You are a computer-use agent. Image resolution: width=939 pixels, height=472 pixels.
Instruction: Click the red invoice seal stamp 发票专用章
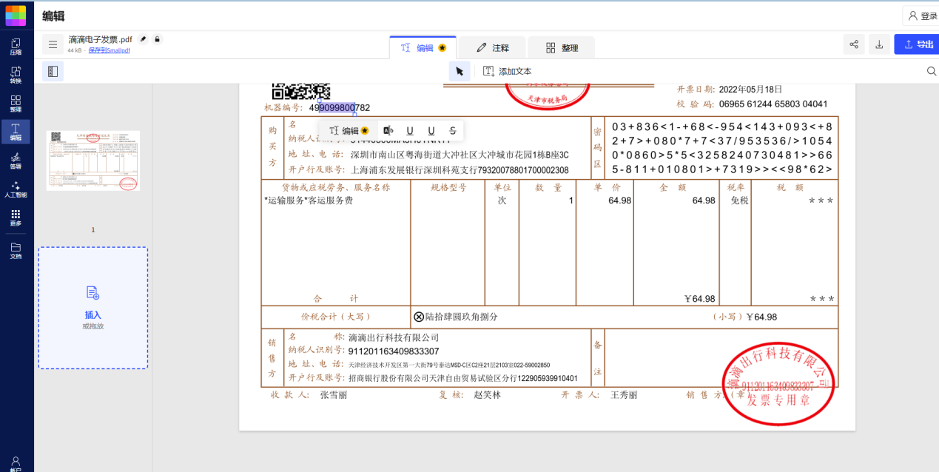click(x=778, y=384)
